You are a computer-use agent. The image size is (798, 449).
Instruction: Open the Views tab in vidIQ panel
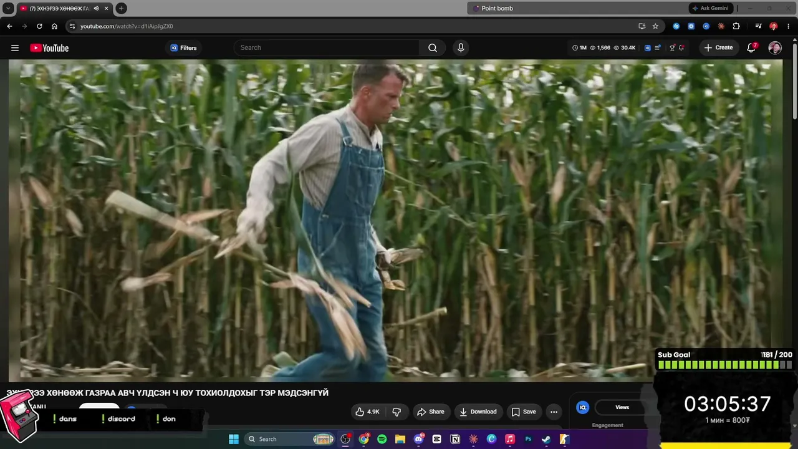[622, 407]
